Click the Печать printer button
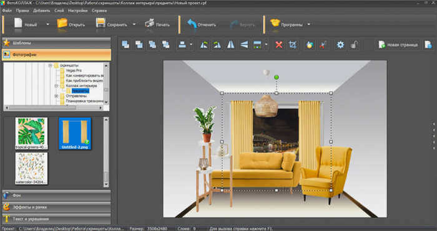 [157, 24]
